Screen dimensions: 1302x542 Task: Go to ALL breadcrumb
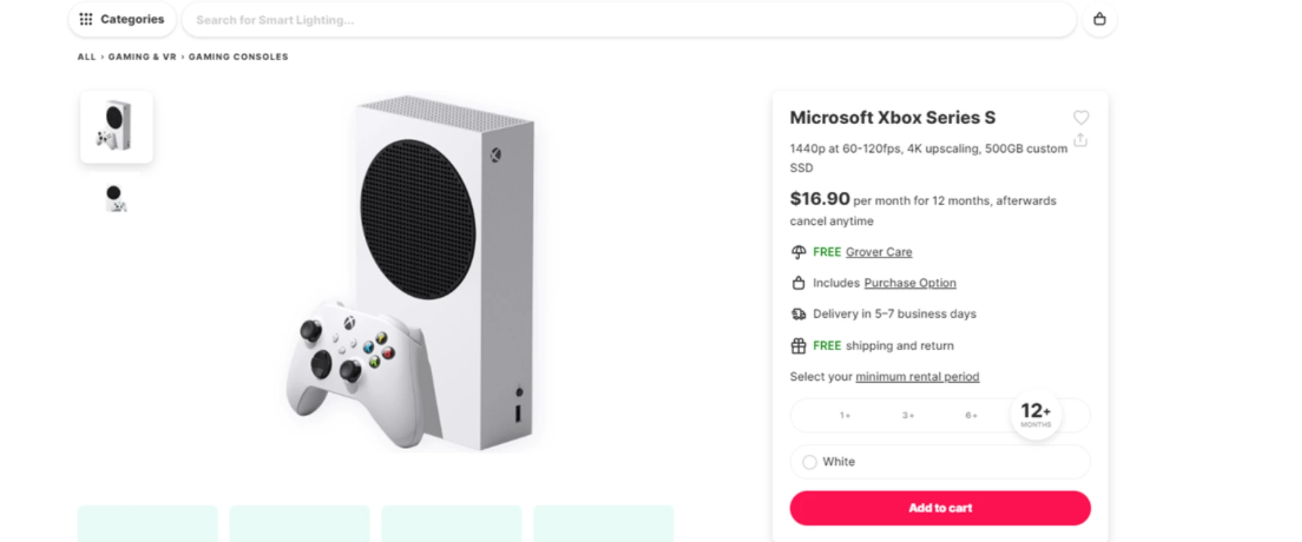point(86,57)
